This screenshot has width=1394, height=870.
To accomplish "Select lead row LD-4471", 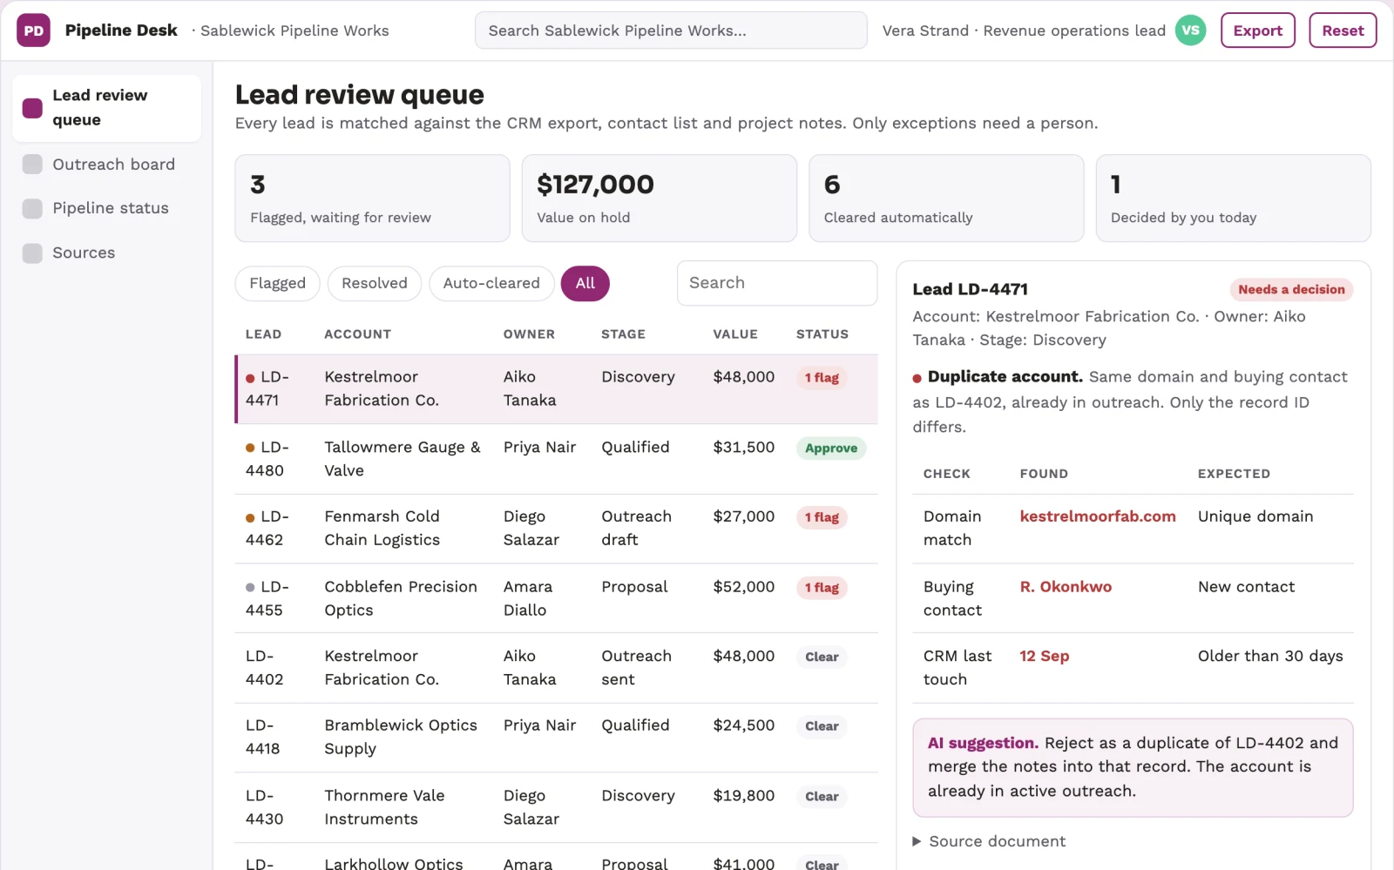I will (x=557, y=388).
